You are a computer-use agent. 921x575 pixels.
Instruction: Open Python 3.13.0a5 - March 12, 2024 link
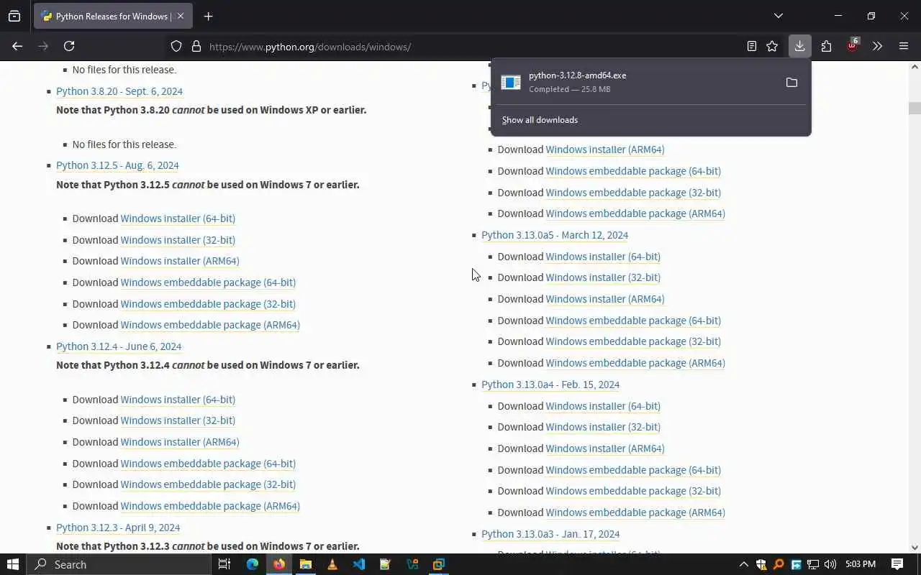pyautogui.click(x=555, y=235)
